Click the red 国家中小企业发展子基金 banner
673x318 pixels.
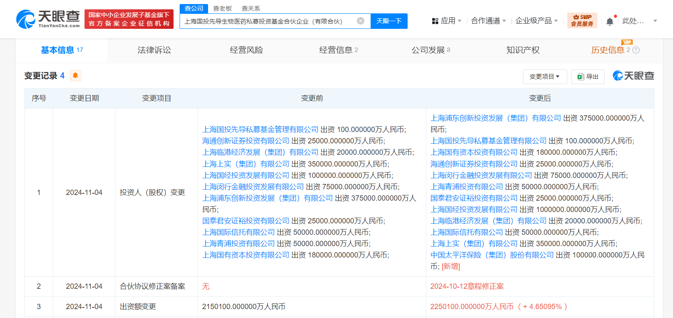tap(129, 19)
